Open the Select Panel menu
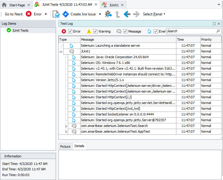 (154, 14)
